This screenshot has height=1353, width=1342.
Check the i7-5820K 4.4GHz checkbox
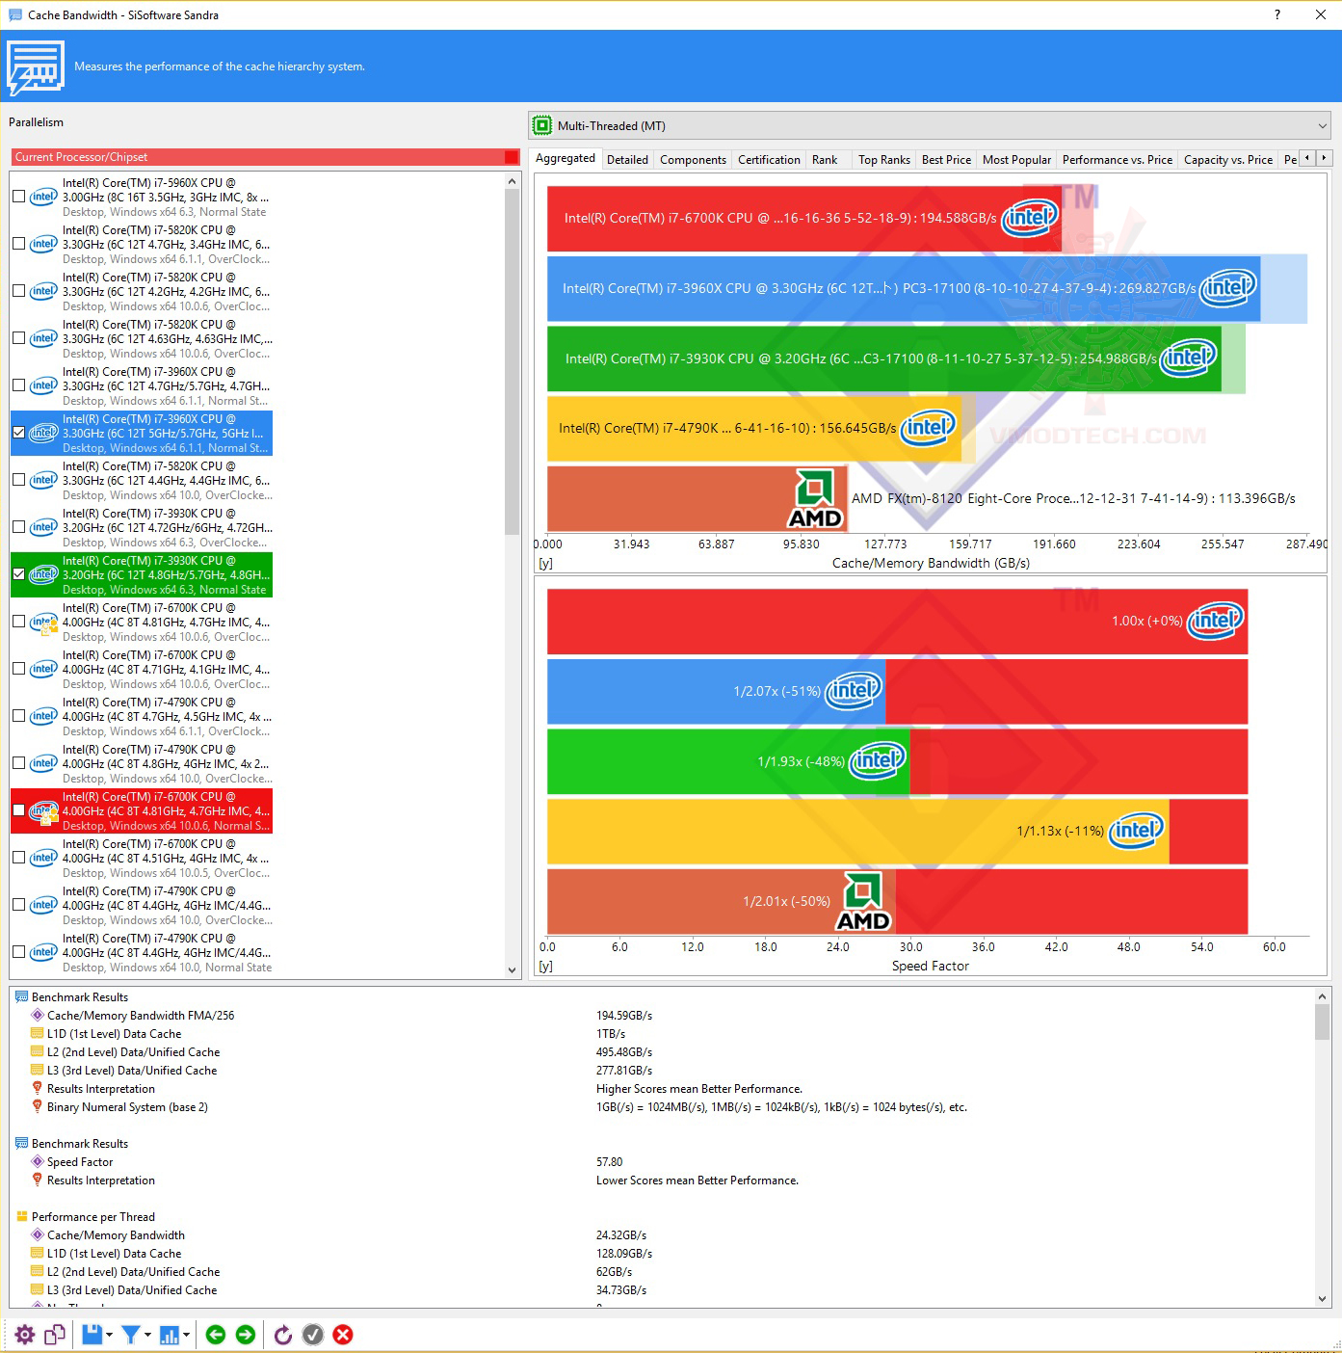18,480
